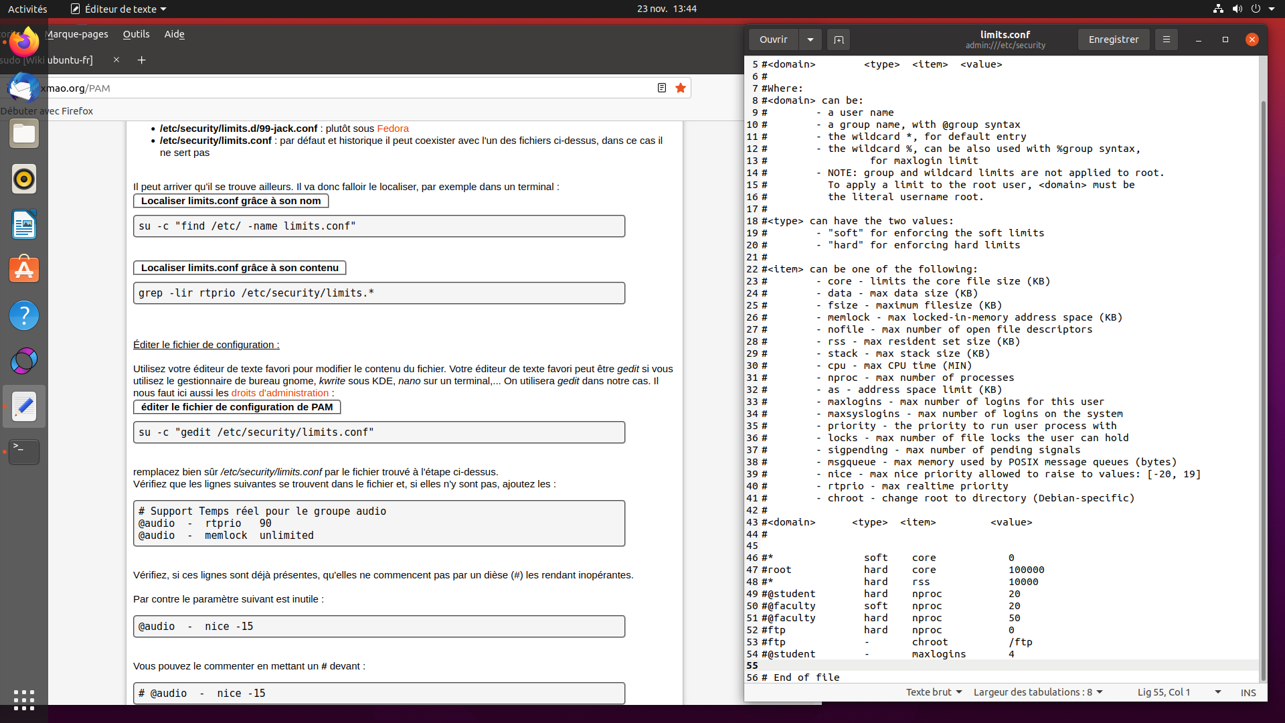
Task: Open Terminal from the dock
Action: click(24, 451)
